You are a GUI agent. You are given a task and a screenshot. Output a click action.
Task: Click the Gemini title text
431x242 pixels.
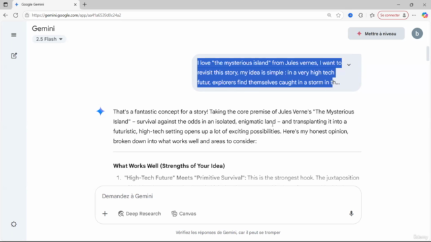click(43, 28)
